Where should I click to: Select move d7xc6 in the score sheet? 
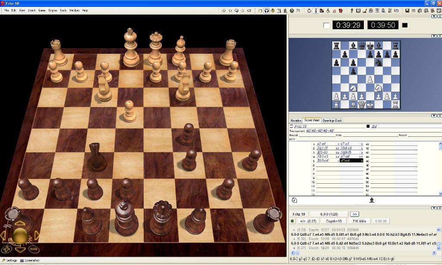[x=351, y=160]
